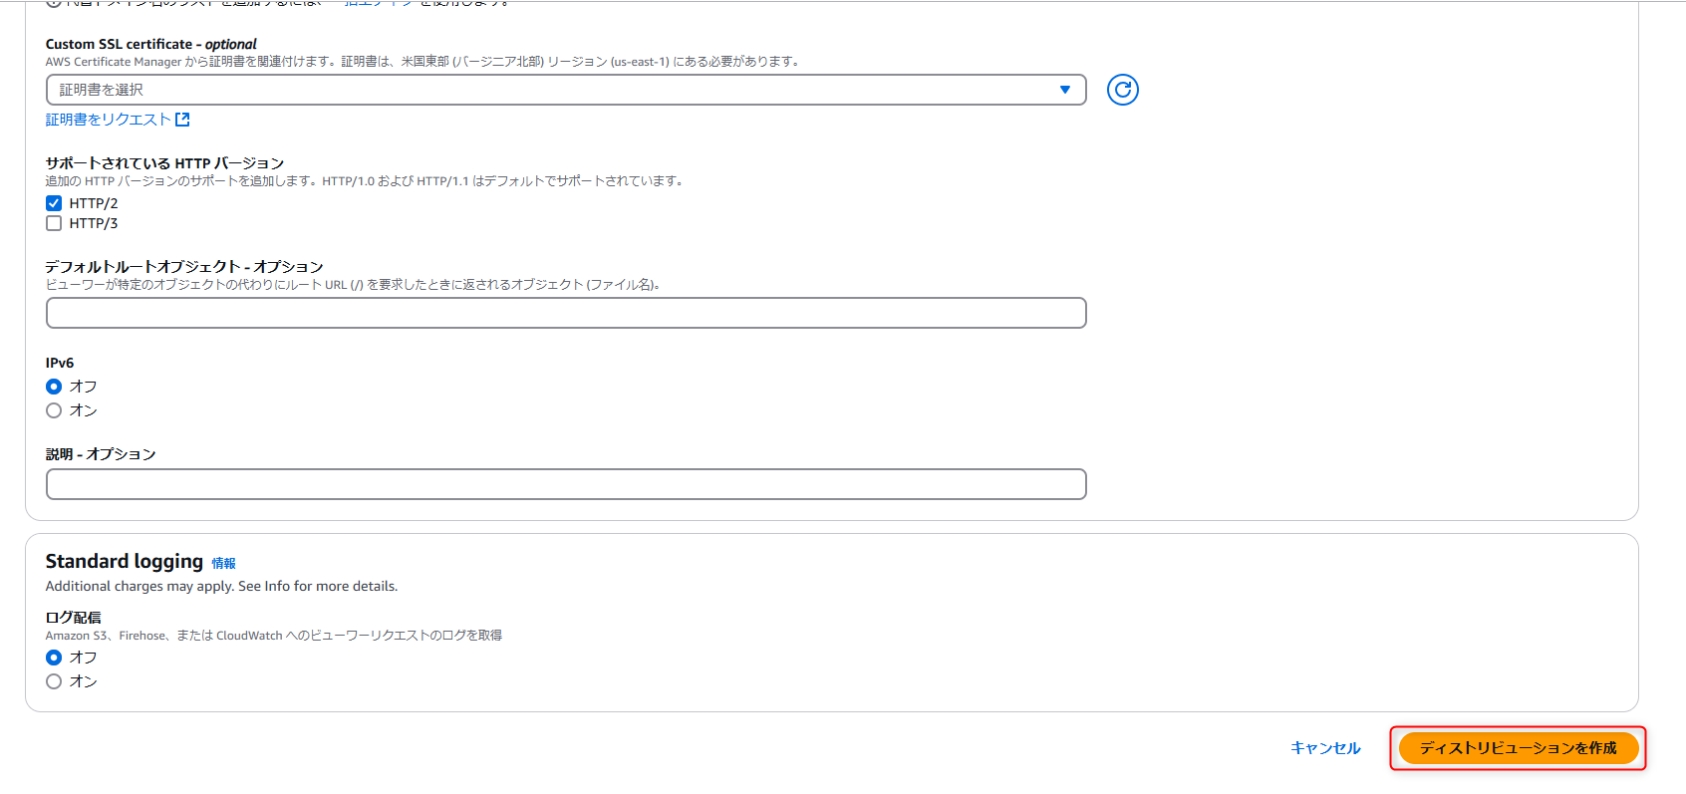Enable the HTTP/3 checkbox
The image size is (1686, 794).
tap(54, 223)
